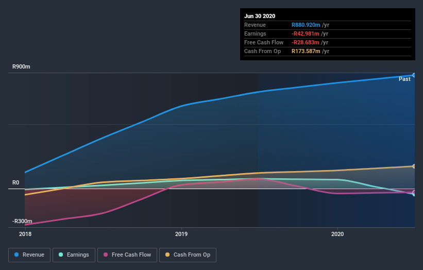Click the Cash From Op endpoint marker
Image resolution: width=423 pixels, height=270 pixels.
click(414, 166)
